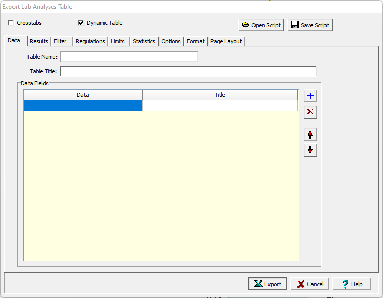
Task: Show the Page Layout tab
Action: pyautogui.click(x=226, y=41)
